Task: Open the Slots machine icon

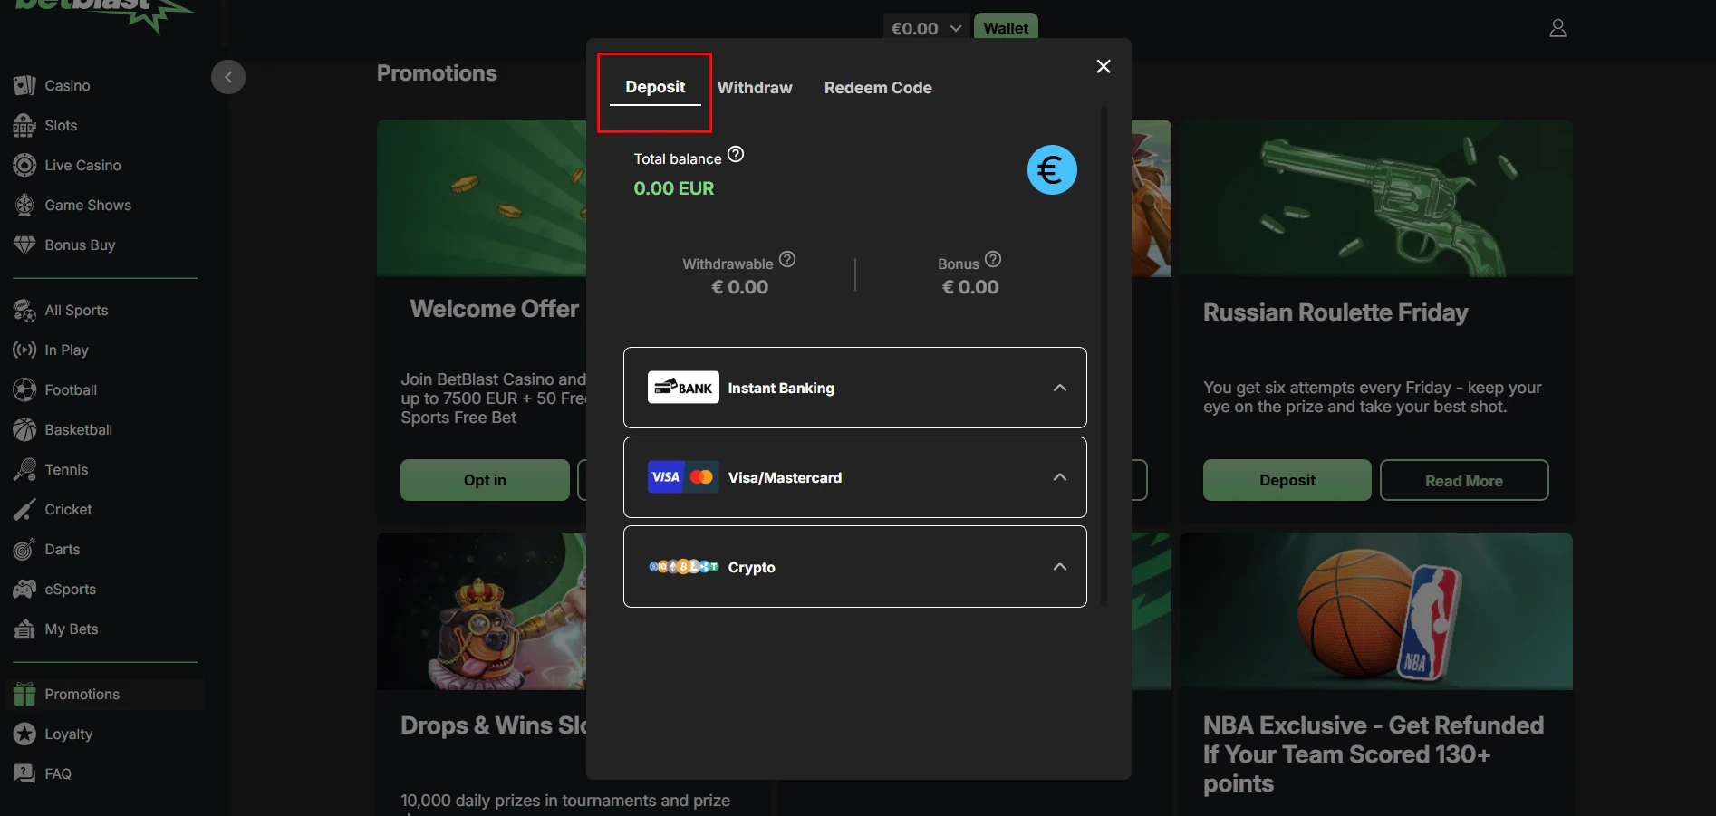Action: (x=24, y=125)
